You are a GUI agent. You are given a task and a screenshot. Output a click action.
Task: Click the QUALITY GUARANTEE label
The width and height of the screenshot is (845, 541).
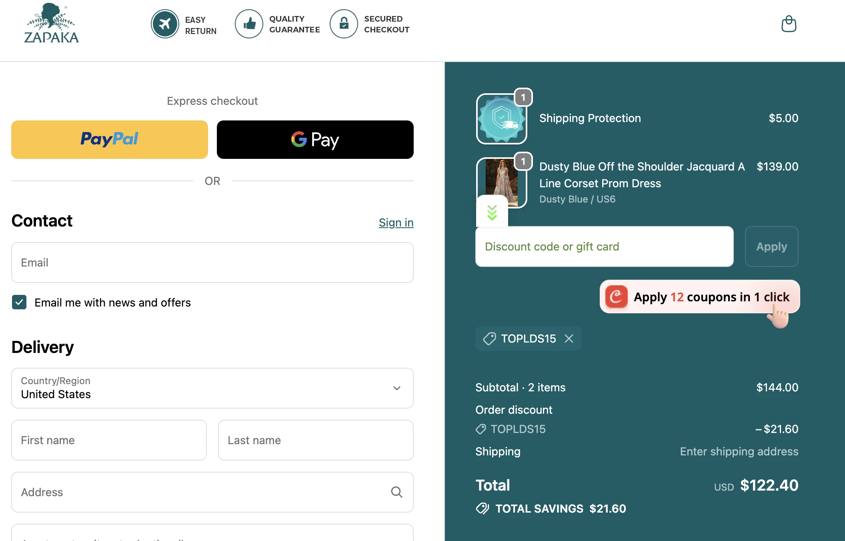294,24
